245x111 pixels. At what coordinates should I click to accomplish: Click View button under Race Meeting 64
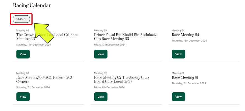coord(178,54)
